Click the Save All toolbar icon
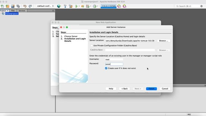The image size is (206, 116). click(18, 6)
